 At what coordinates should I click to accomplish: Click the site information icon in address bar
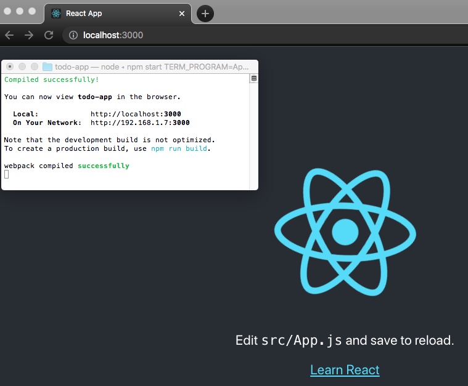point(73,35)
